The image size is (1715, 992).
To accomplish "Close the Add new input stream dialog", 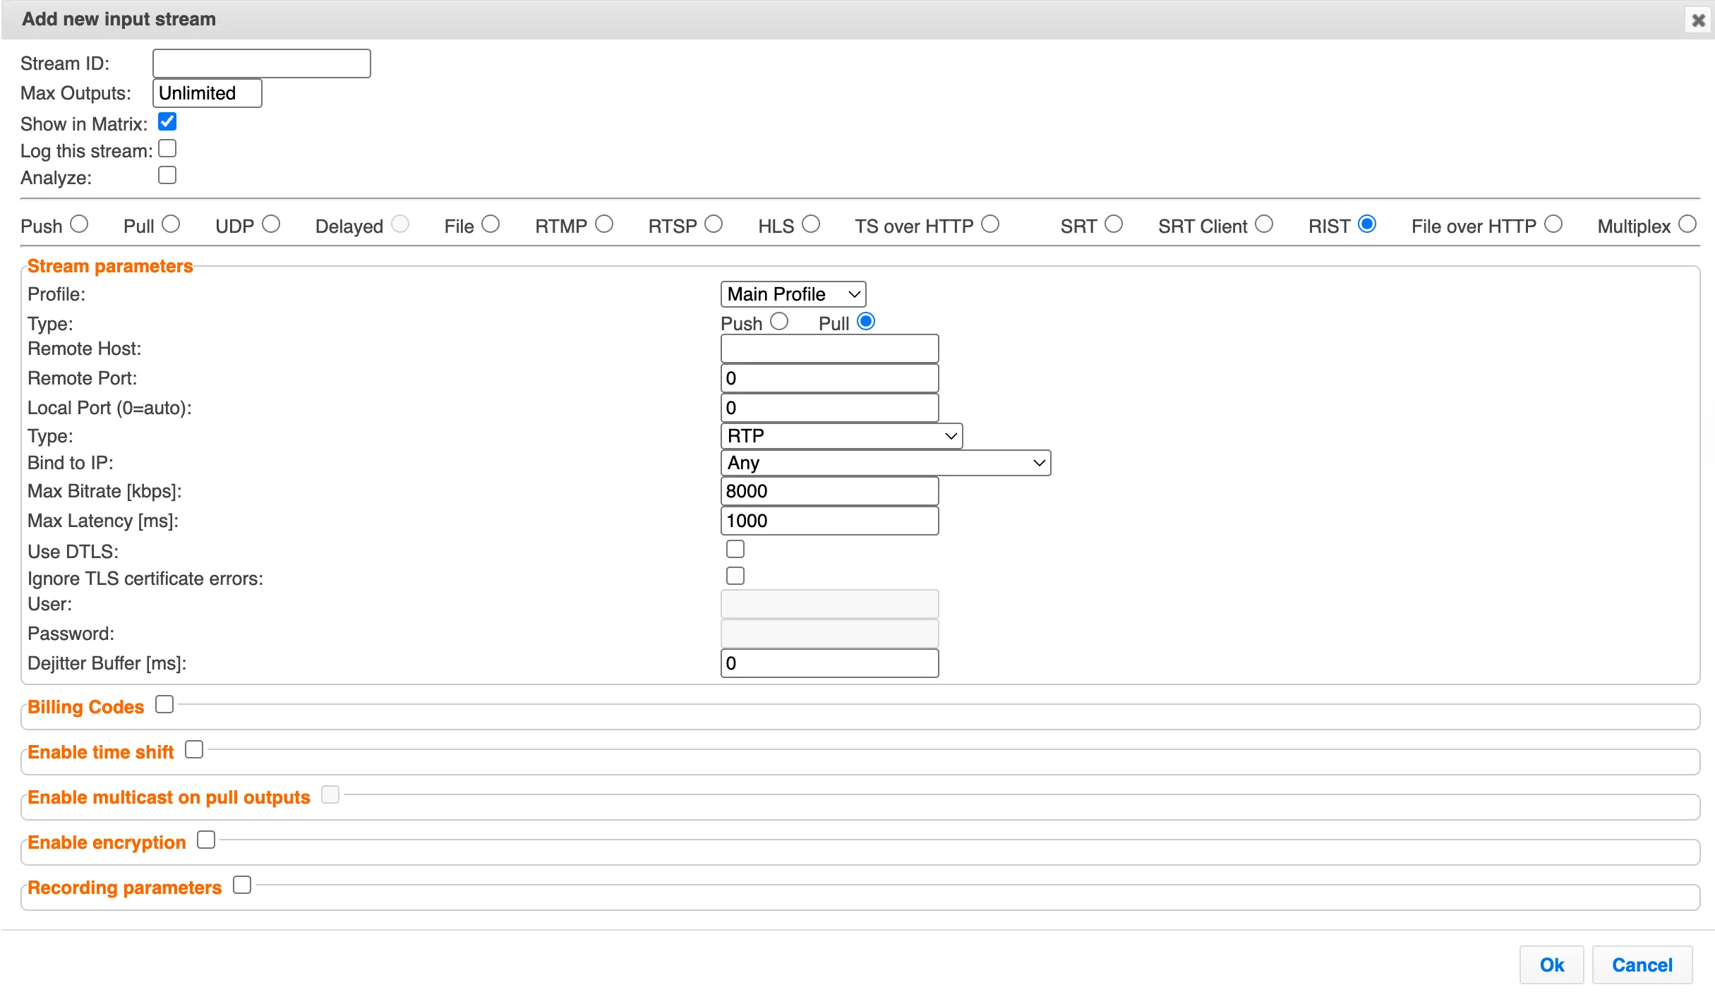I will 1698,20.
